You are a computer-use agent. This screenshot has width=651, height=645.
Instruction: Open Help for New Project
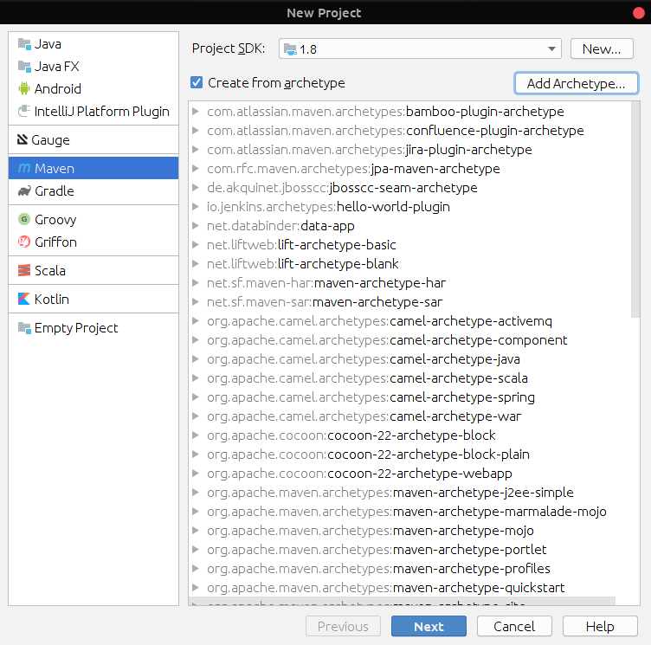click(x=600, y=626)
